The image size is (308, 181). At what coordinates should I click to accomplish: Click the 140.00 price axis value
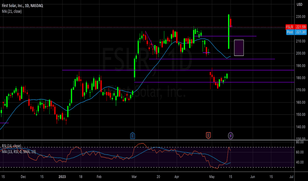[x=300, y=127]
